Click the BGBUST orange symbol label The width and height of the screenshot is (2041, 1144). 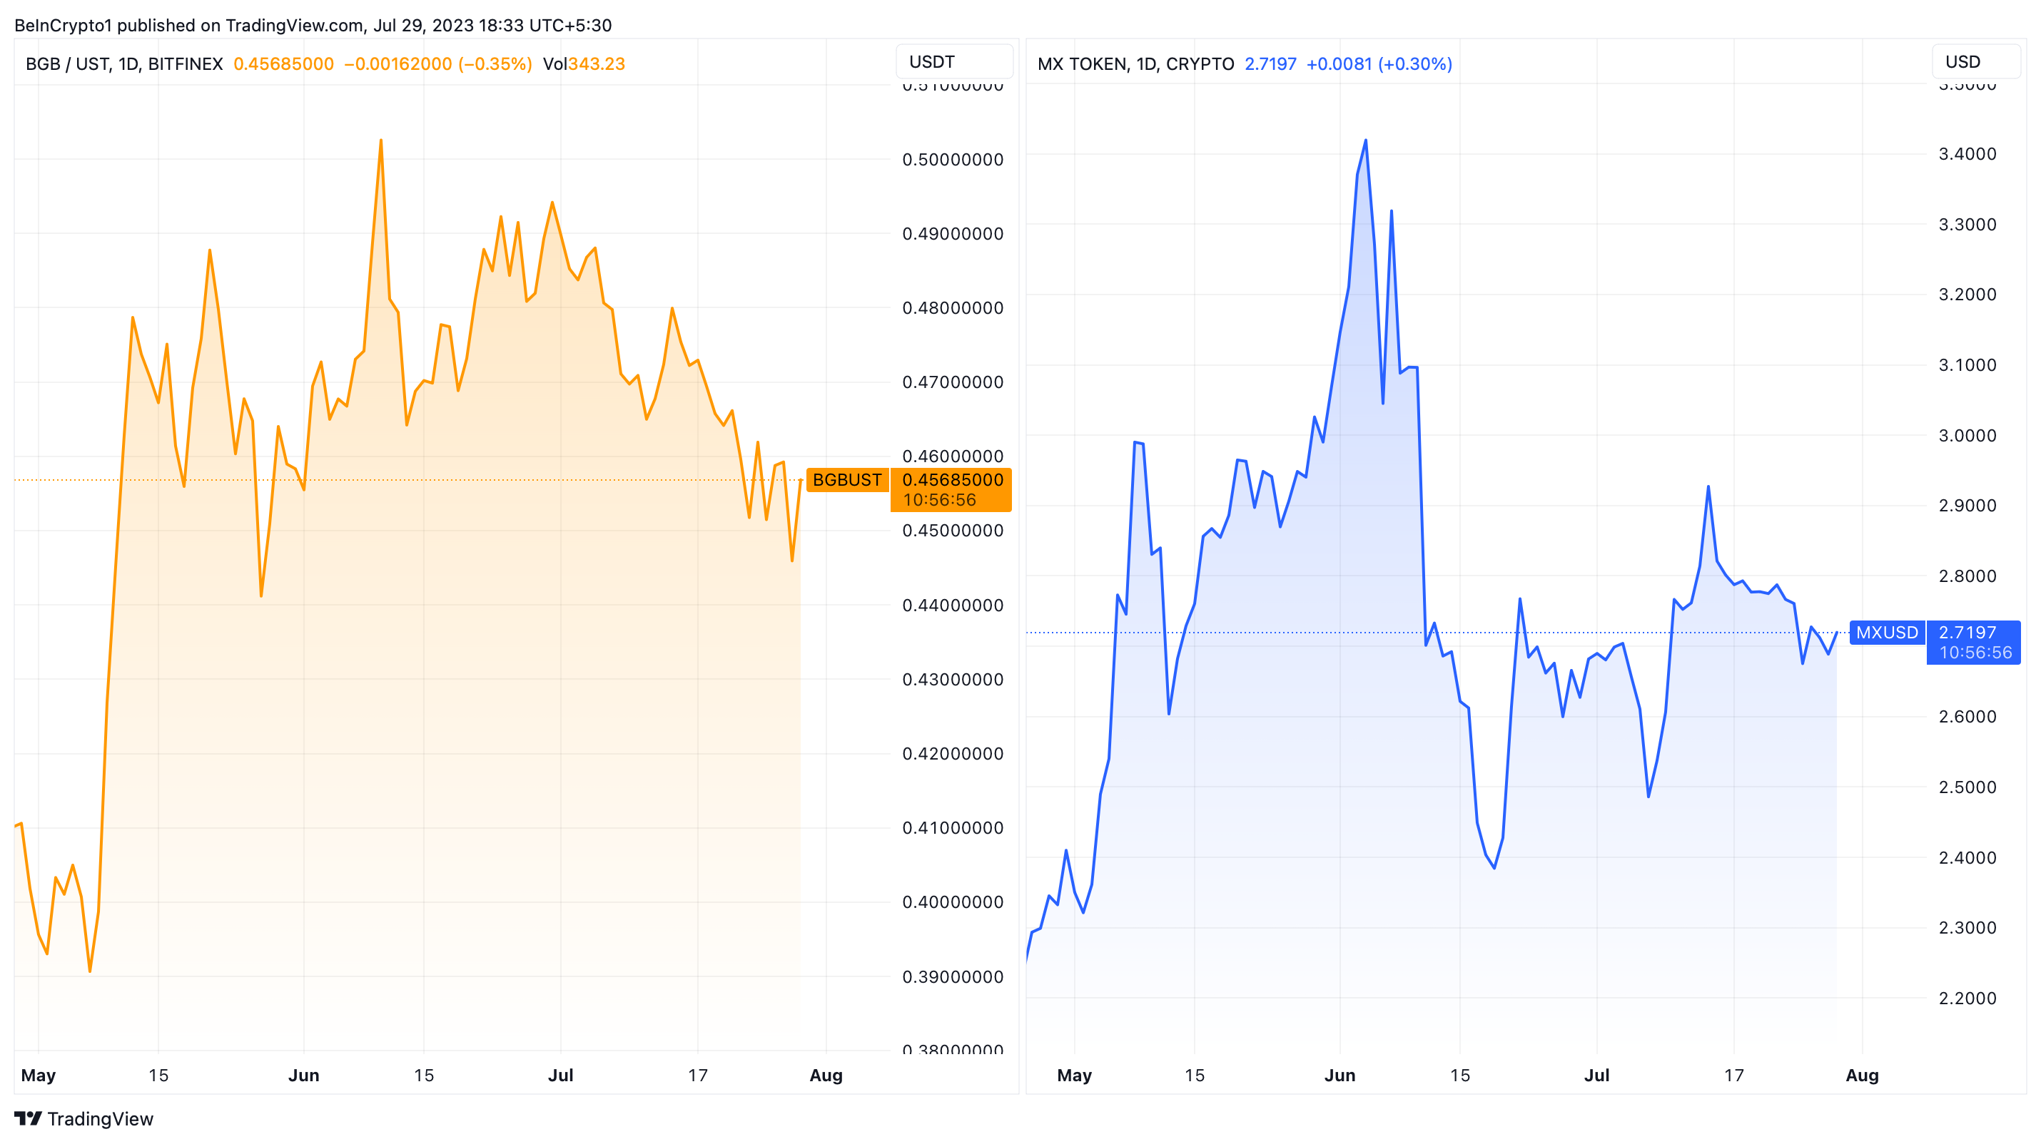tap(846, 480)
